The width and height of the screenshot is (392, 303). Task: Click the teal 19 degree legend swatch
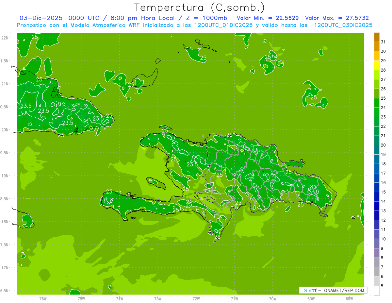[x=377, y=150]
